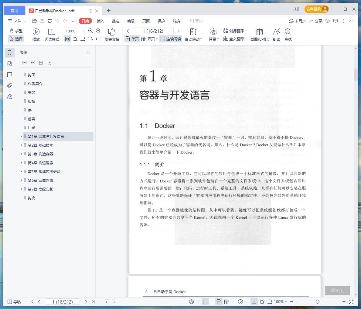Select the 前言 bookmark
361x309 pixels.
coord(32,119)
